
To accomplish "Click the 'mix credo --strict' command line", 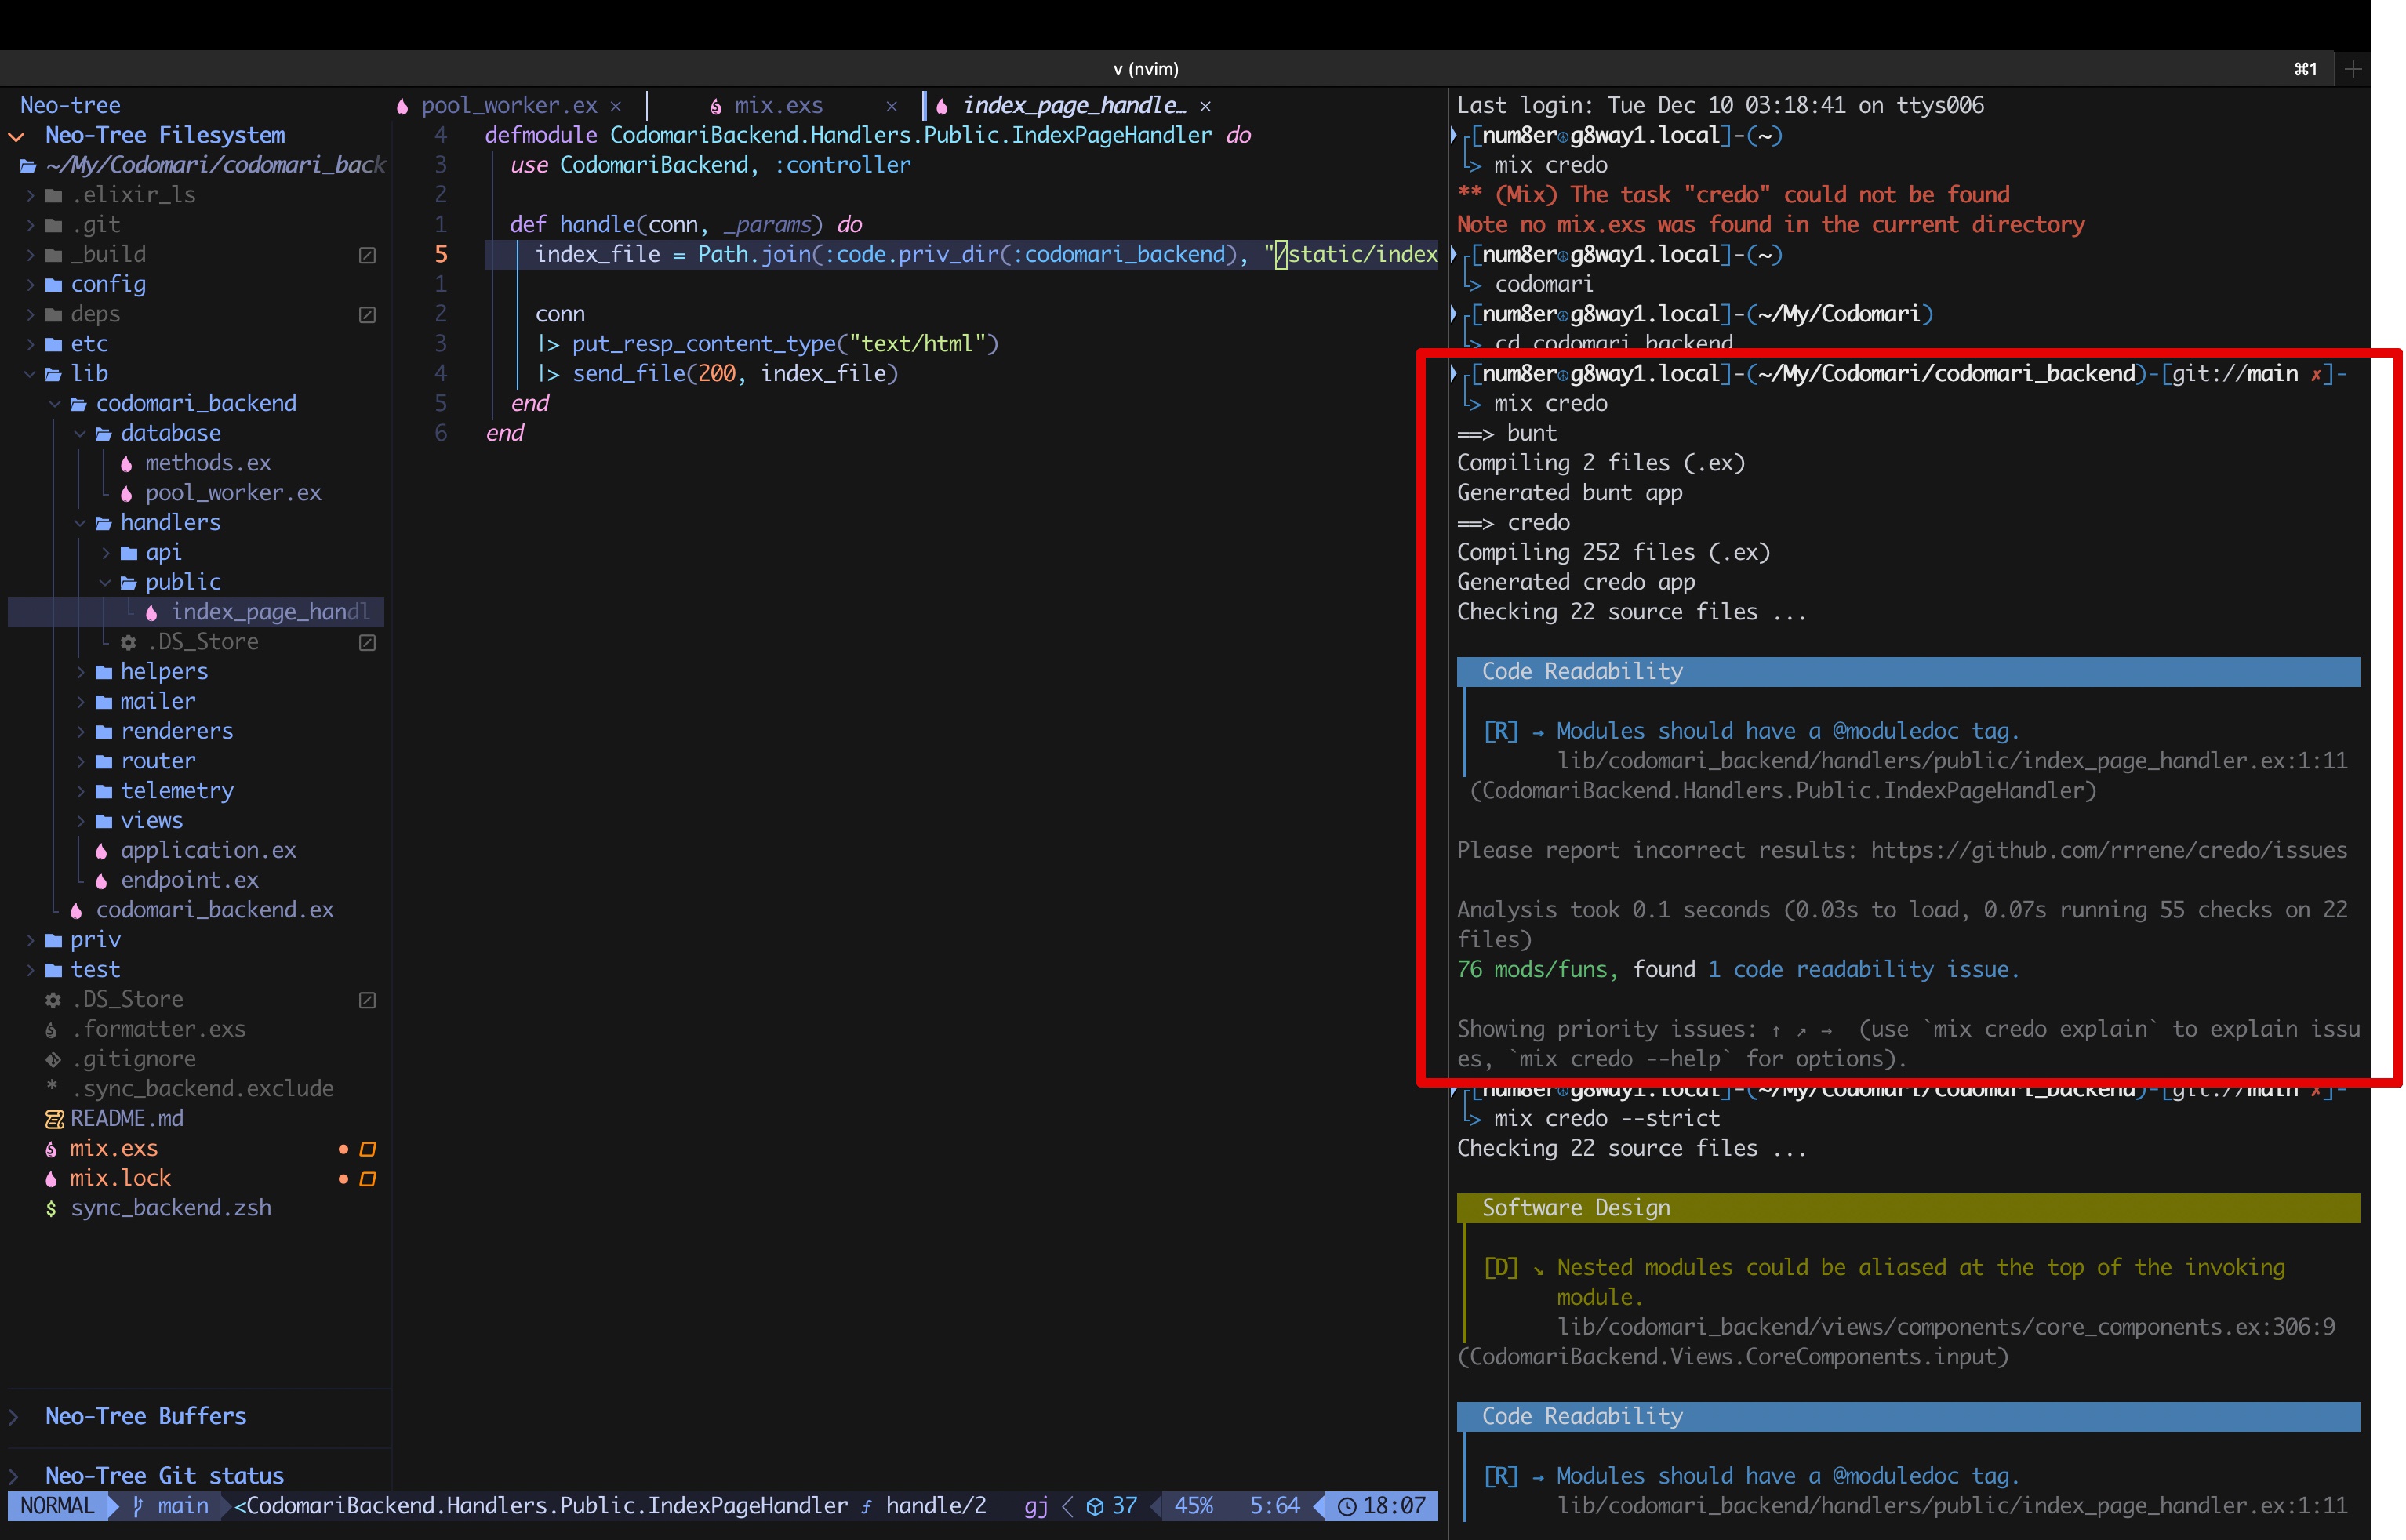I will (1607, 1118).
